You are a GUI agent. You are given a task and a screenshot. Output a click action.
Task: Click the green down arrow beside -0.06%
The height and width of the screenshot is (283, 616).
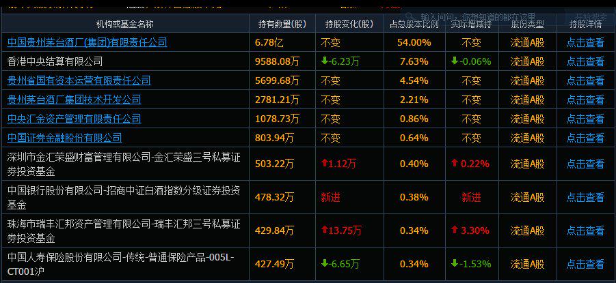click(x=455, y=61)
